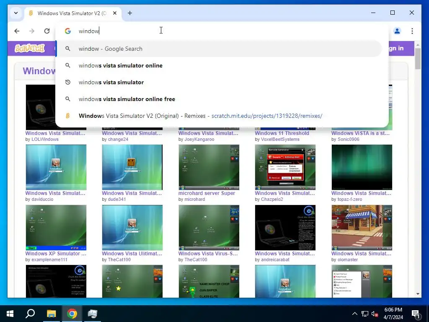
Task: Open the NAME:MASTER CHIEF project thumbnail
Action: pyautogui.click(x=209, y=281)
